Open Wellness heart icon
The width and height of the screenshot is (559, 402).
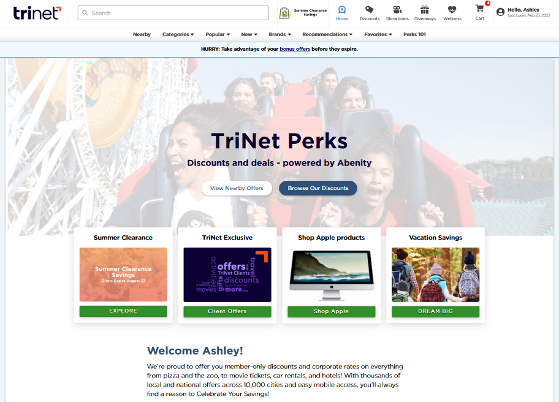point(452,10)
